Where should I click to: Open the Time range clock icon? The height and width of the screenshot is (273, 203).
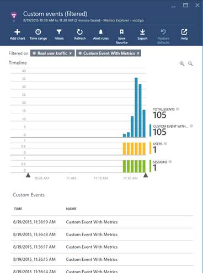(x=38, y=32)
